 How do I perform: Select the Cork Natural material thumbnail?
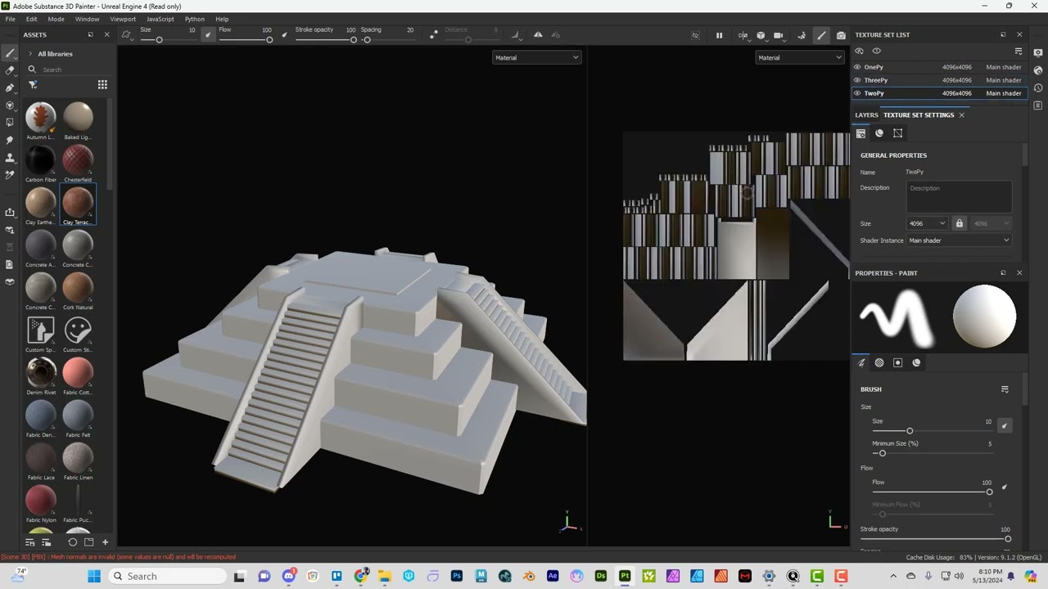click(78, 286)
